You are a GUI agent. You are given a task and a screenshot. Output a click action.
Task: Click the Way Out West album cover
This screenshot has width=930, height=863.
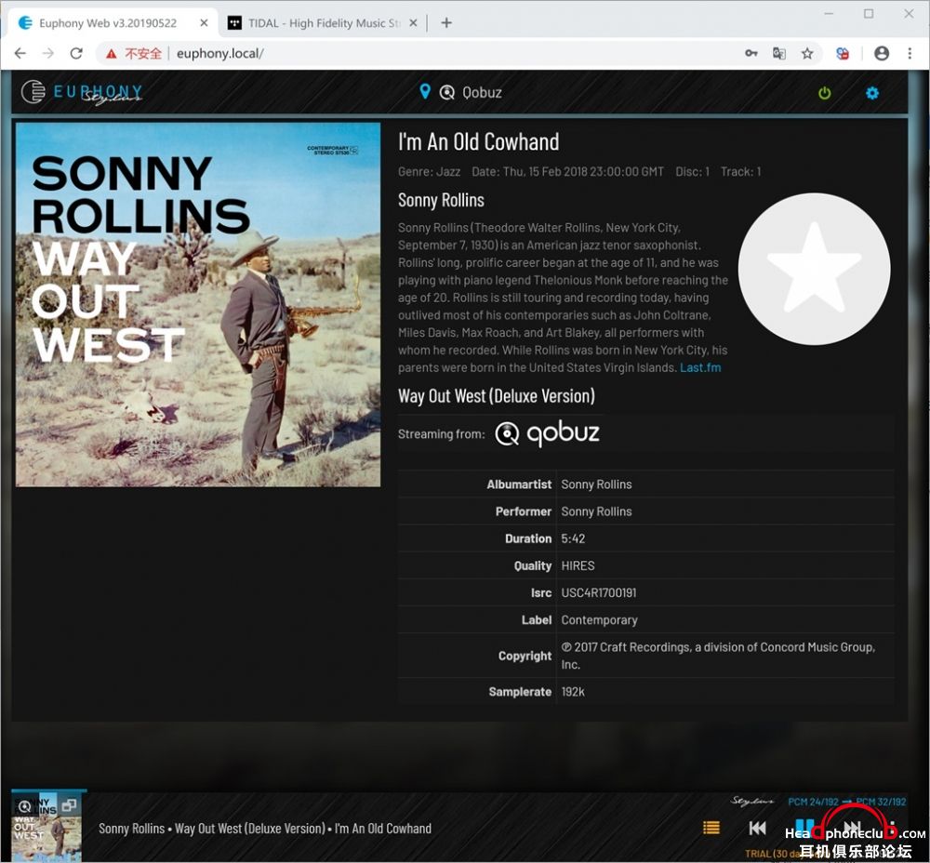click(x=198, y=305)
